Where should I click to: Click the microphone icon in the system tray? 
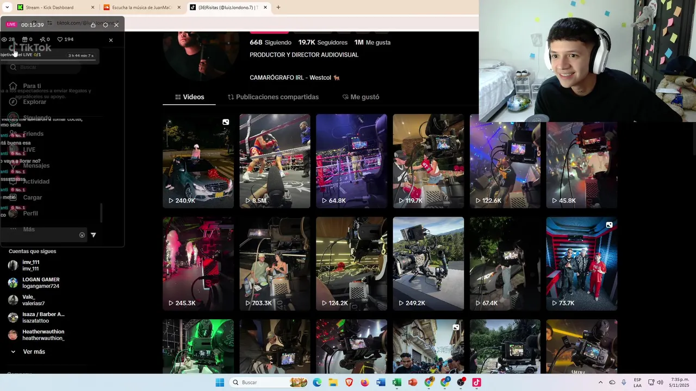624,382
